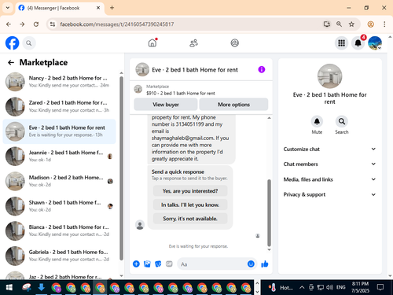Open Shawn 2 bed 1 bath conversation

(59, 206)
